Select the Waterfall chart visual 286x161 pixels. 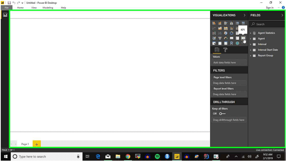(214, 33)
